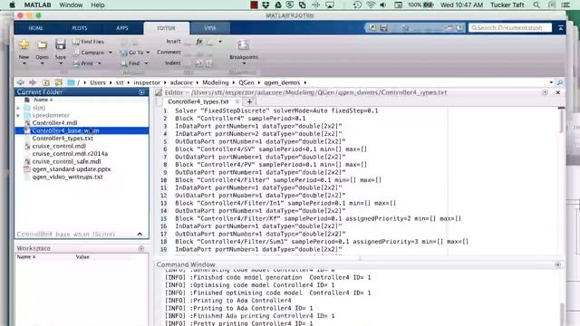The image size is (580, 326).
Task: Expand the slprj folder in Current Folder
Action: pyautogui.click(x=18, y=108)
